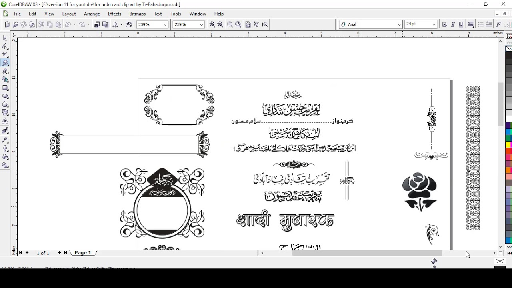Select the Zoom tool in toolbox
This screenshot has height=288, width=512.
(x=5, y=63)
